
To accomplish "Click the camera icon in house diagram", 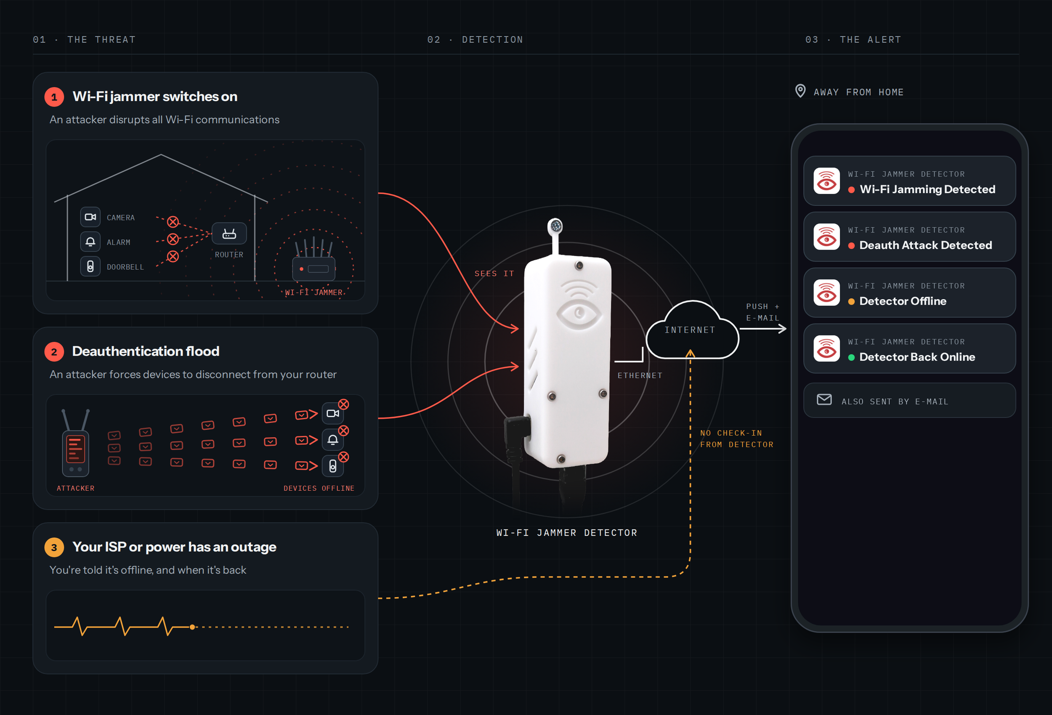I will coord(90,217).
